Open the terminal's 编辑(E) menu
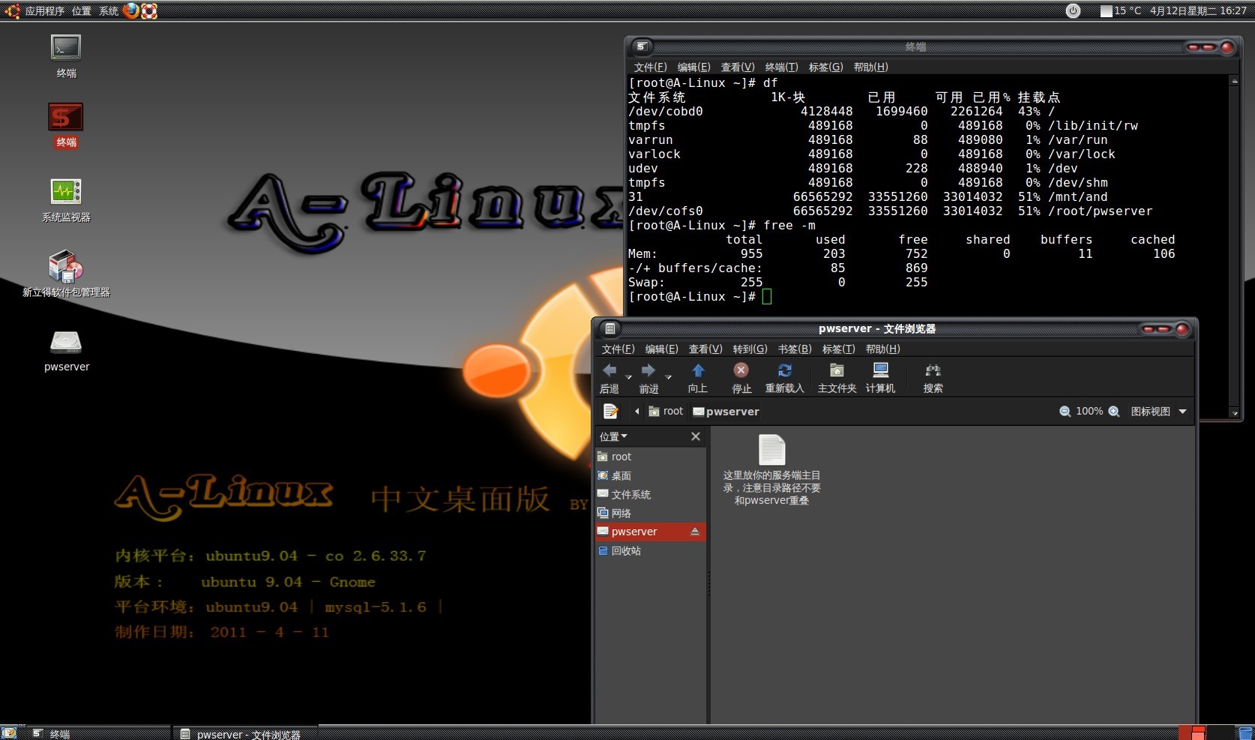Screen dimensions: 1255x740 click(693, 67)
